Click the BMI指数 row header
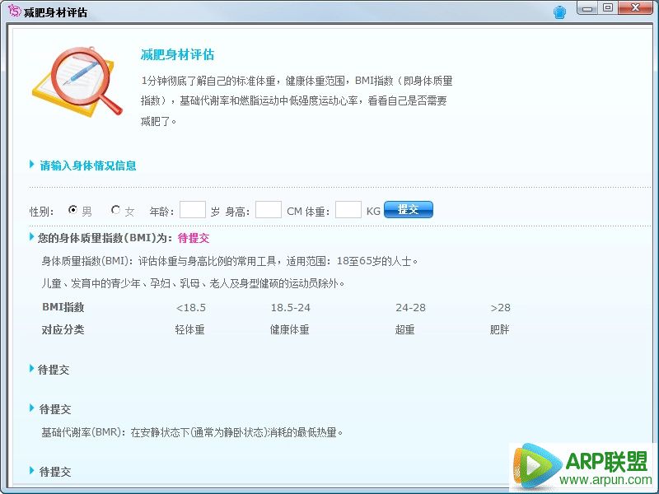The image size is (659, 494). click(63, 307)
